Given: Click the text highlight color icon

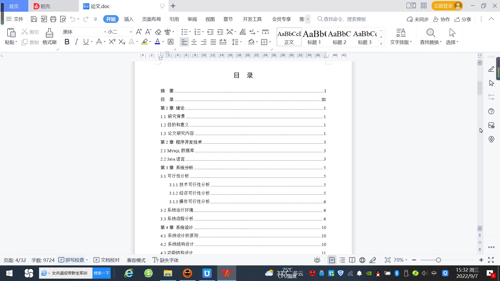Looking at the screenshot, I should tap(145, 42).
